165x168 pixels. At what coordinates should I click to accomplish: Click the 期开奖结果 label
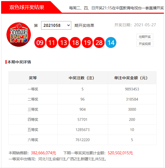pyautogui.click(x=84, y=25)
